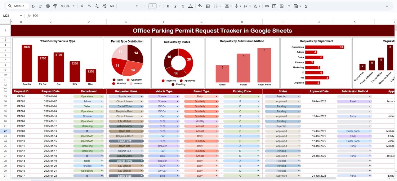Collapse the toolbar with the chevron
The image size is (397, 181).
387,6
